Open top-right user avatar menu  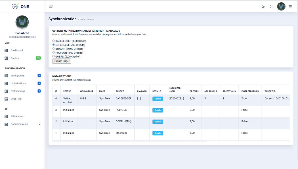tap(281, 6)
